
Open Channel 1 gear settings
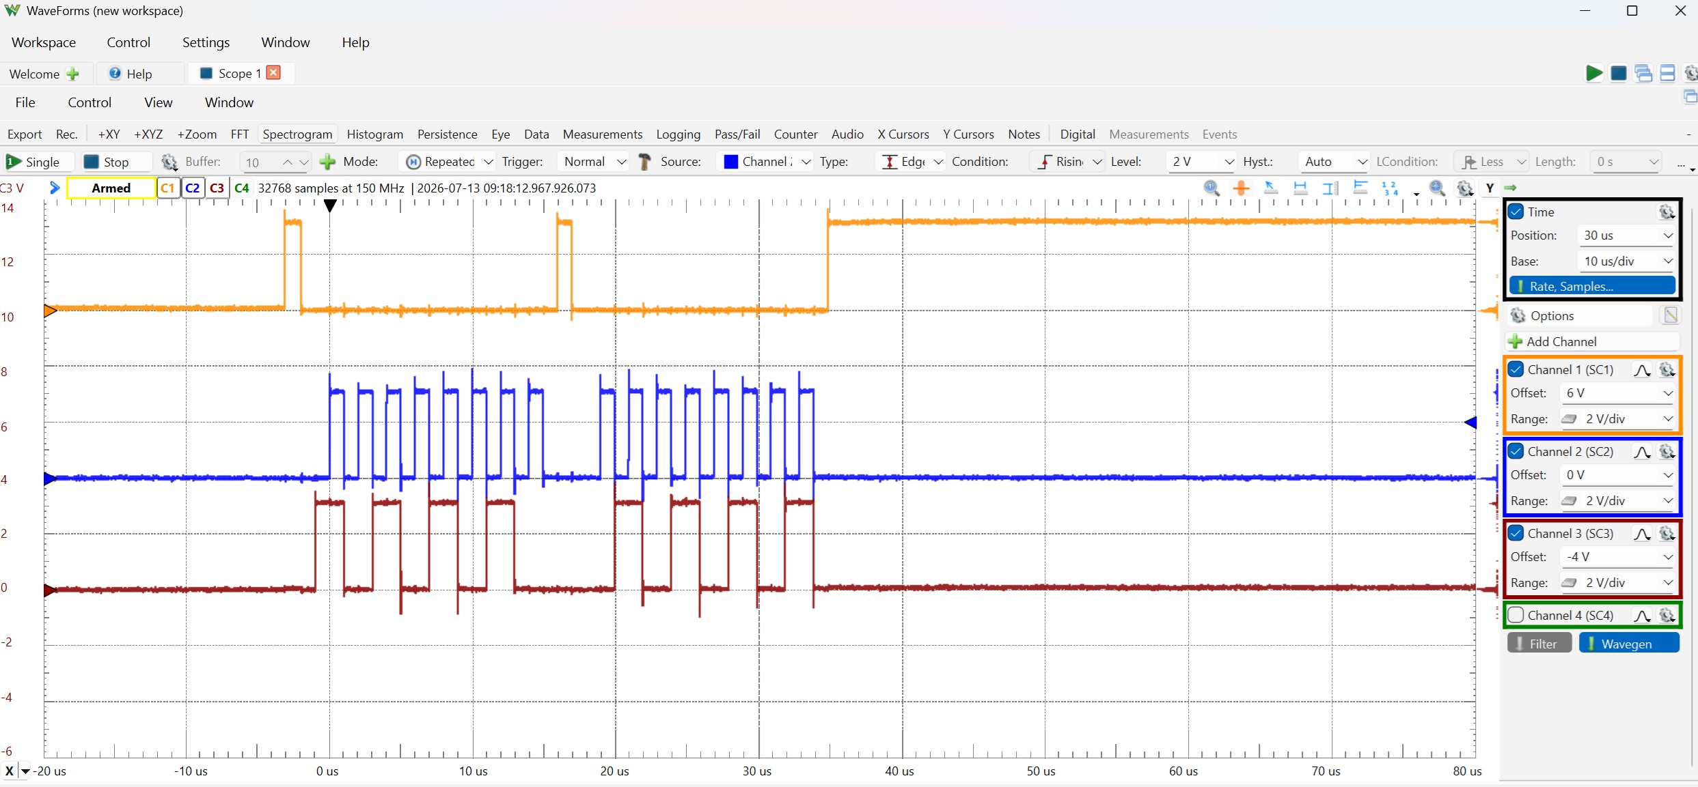(1667, 370)
